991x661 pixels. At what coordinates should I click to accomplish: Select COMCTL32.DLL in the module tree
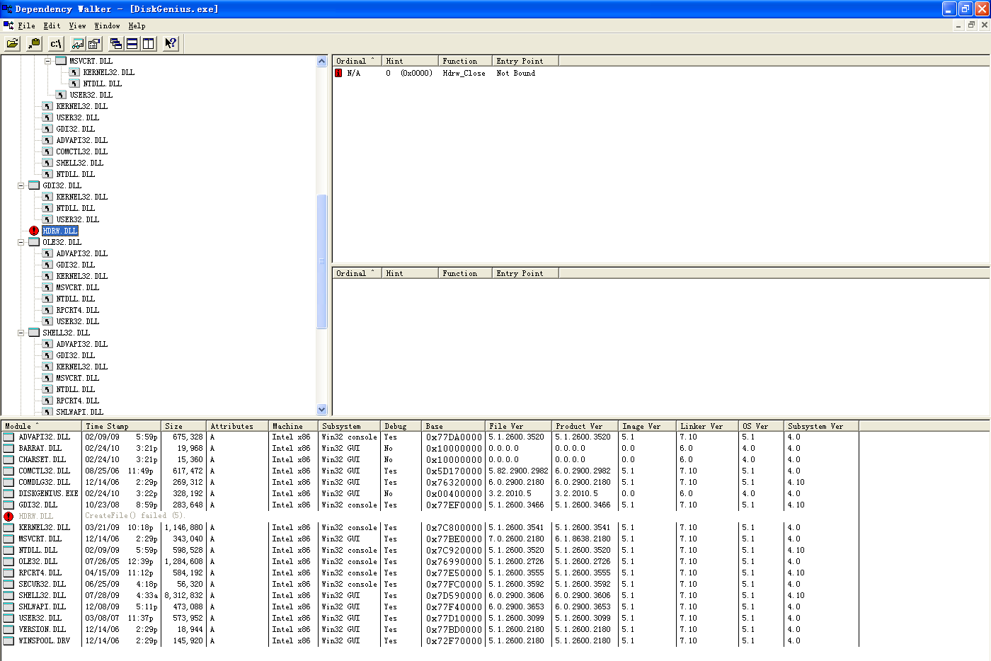point(82,151)
